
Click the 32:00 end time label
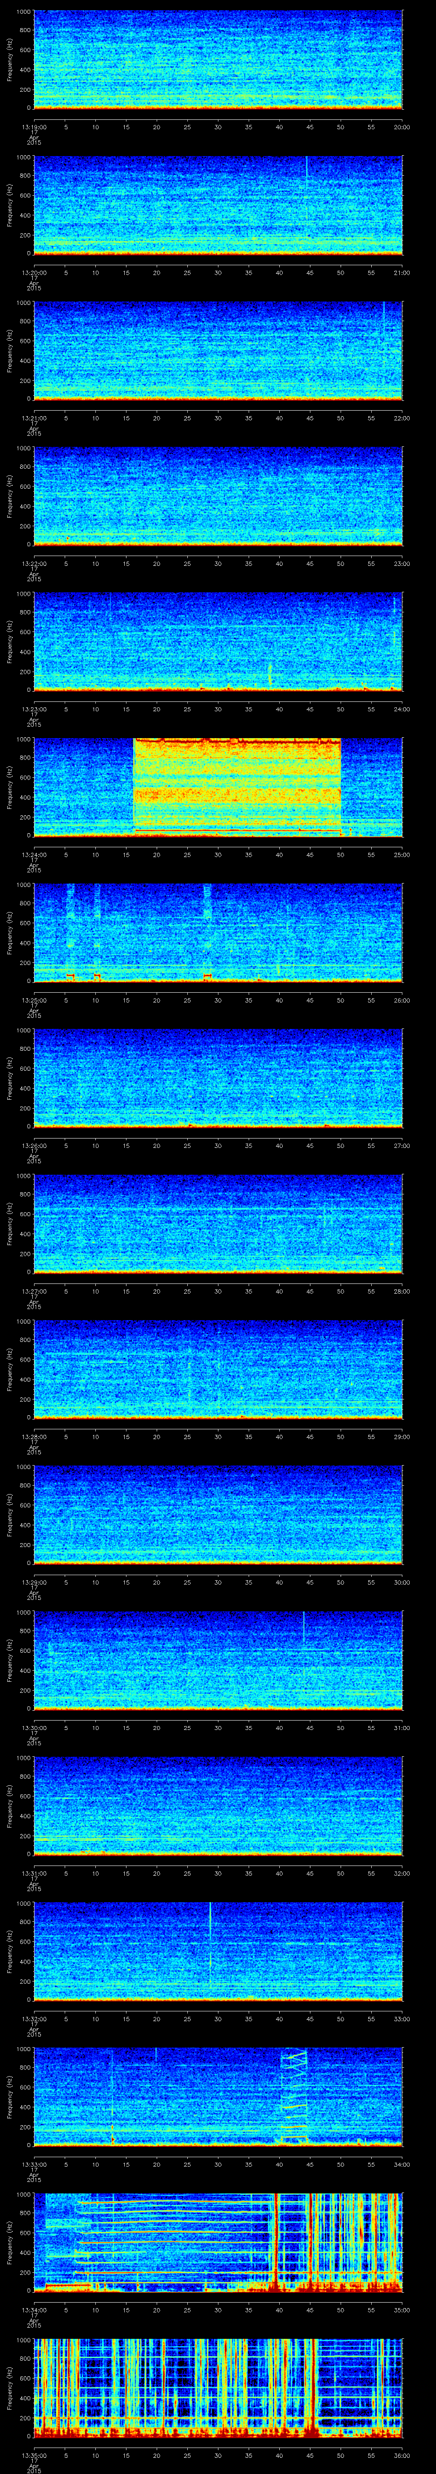pyautogui.click(x=402, y=1873)
